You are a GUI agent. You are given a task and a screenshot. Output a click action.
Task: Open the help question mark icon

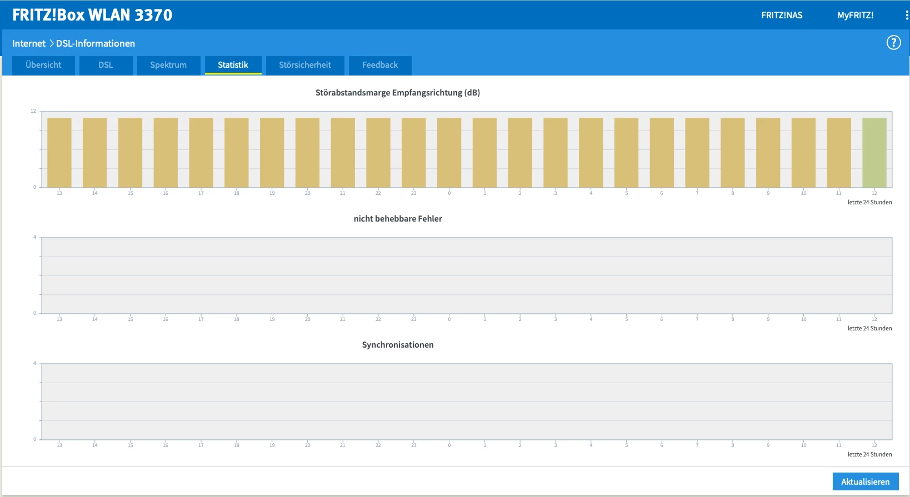(893, 43)
